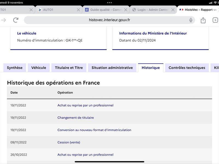The height and width of the screenshot is (164, 219).
Task: Open the Véhicule tab
Action: point(39,68)
